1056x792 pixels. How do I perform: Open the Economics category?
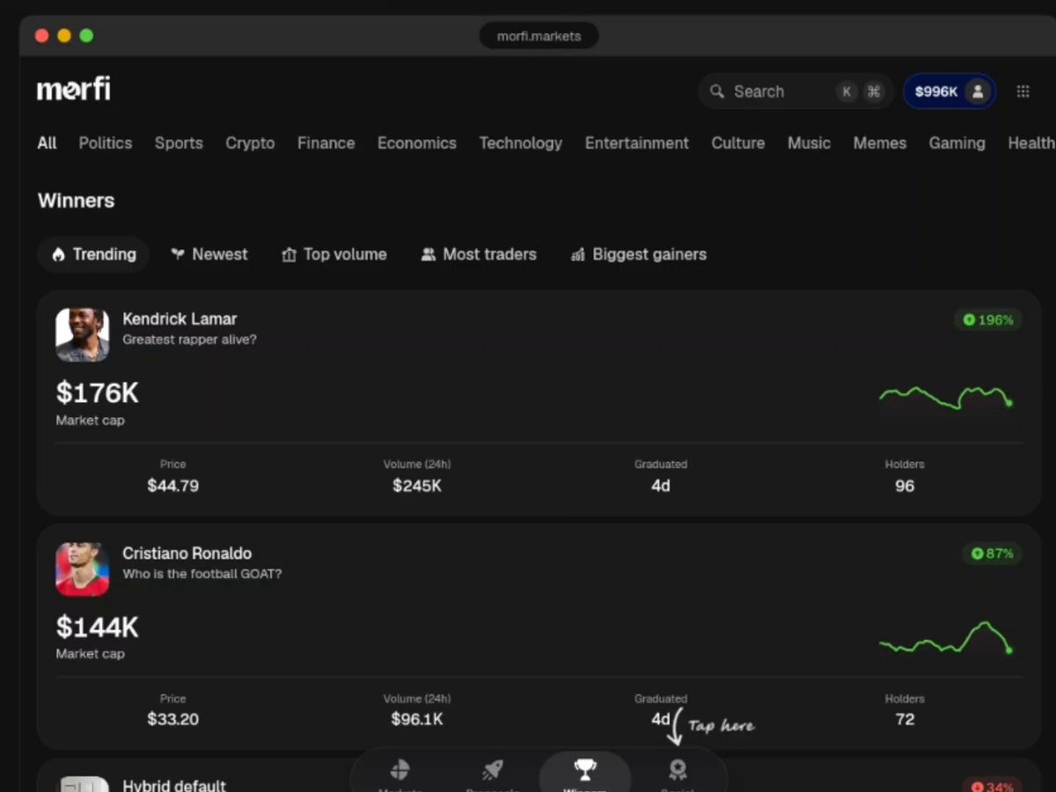pyautogui.click(x=417, y=143)
